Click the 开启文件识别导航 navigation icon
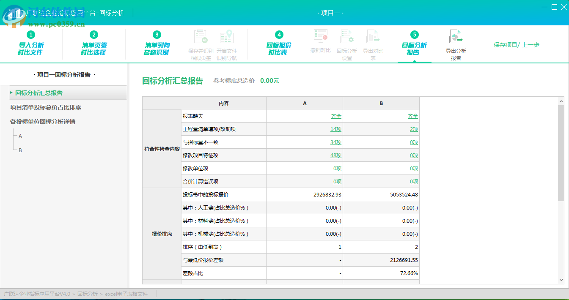The height and width of the screenshot is (300, 569). tap(227, 42)
